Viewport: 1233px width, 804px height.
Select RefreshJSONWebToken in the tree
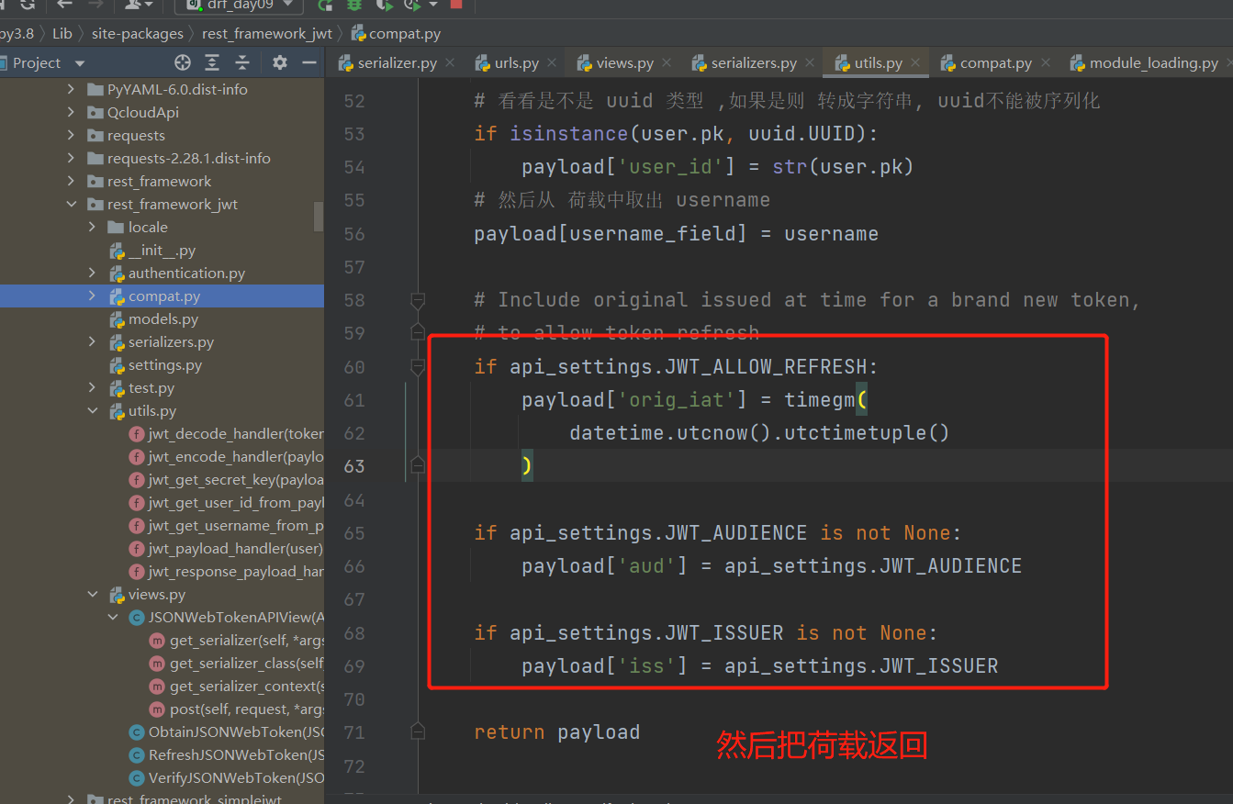(x=162, y=755)
